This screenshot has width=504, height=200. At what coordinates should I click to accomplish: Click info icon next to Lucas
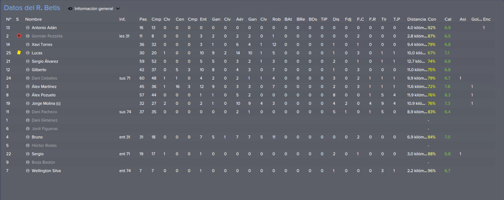(x=28, y=53)
